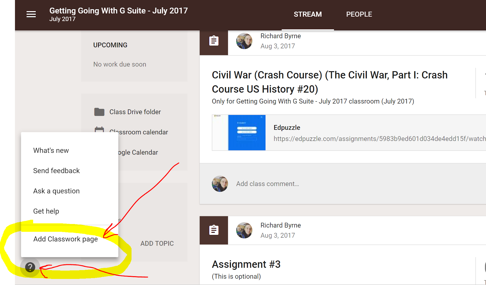Click the clipboard icon on Assignment #3 post
The width and height of the screenshot is (486, 285).
pyautogui.click(x=214, y=230)
